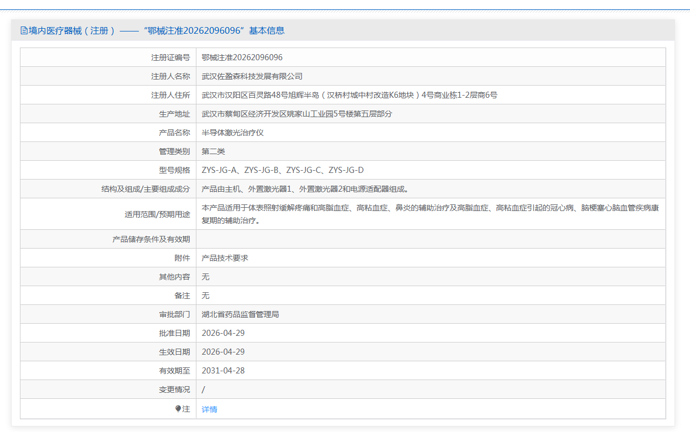690x432 pixels.
Task: Click the lightbulb icon beside 注
Action: 178,409
